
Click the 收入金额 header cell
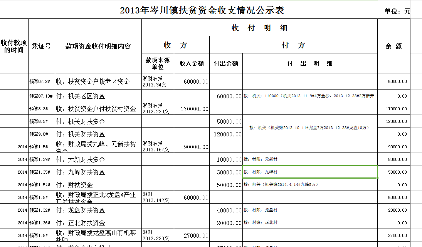tap(192, 63)
